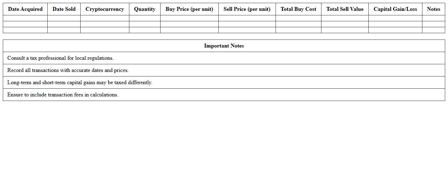Select first empty cell under Cryptocurrency

point(104,18)
